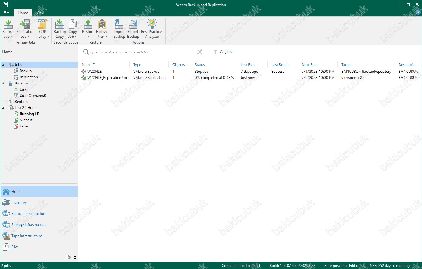Select Backup under Jobs
The image size is (422, 269).
pyautogui.click(x=26, y=71)
